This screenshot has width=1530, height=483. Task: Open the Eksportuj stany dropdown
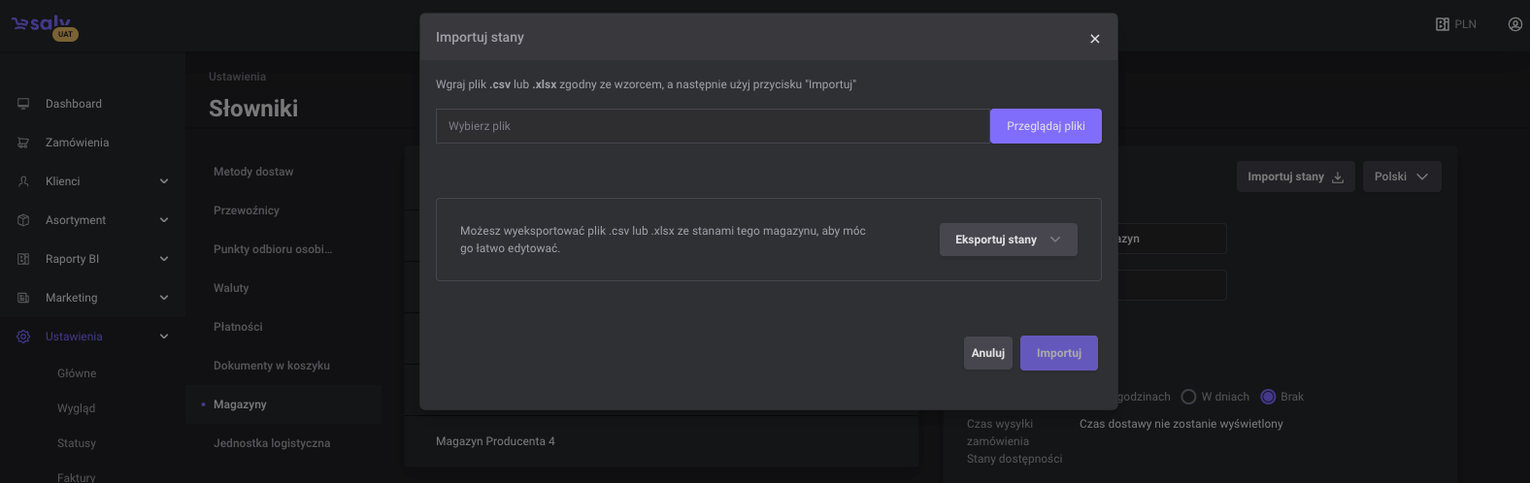[1008, 240]
